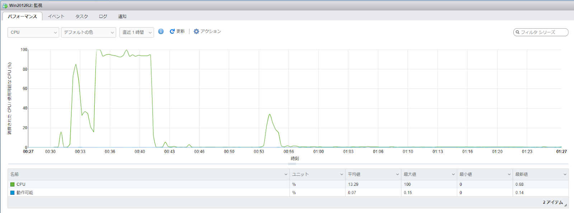
Task: Click the Win2012R2 VM icon in title
Action: click(x=5, y=5)
